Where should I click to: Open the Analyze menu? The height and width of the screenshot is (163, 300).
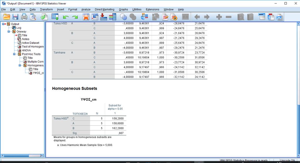pyautogui.click(x=86, y=9)
